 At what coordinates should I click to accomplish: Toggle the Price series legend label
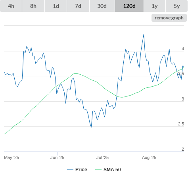coord(81,170)
